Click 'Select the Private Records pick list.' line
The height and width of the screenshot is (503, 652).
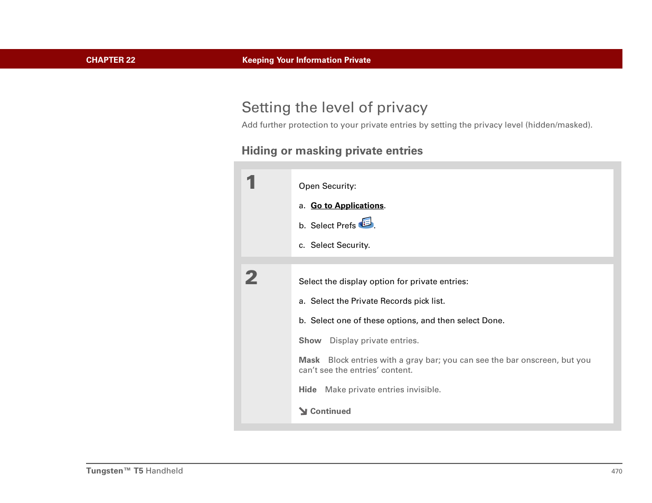(x=377, y=301)
